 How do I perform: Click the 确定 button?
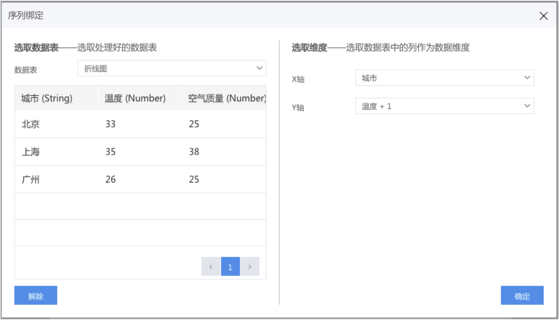click(522, 296)
